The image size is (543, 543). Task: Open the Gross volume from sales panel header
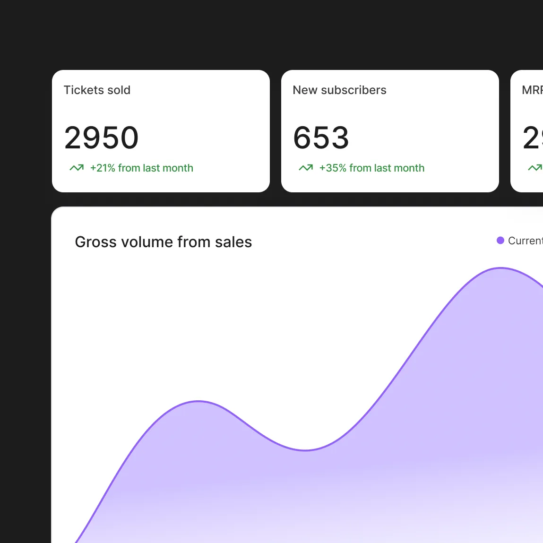pos(163,242)
